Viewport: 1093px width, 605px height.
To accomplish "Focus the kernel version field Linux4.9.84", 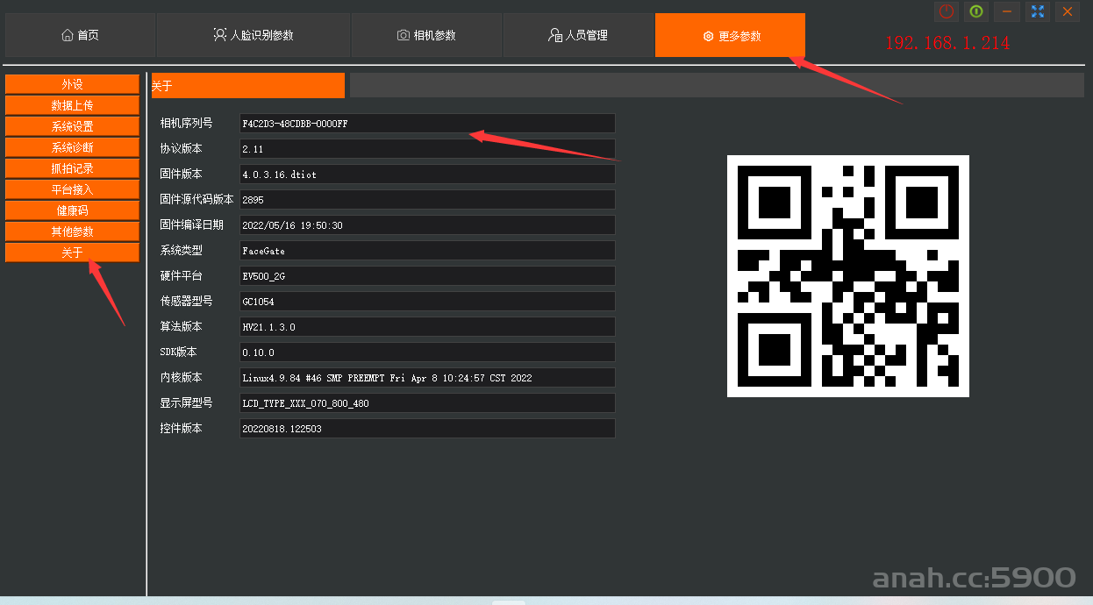I will 427,378.
